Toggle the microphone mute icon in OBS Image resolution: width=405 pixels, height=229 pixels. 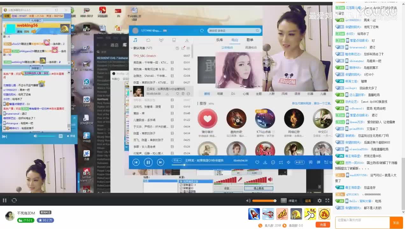(240, 179)
